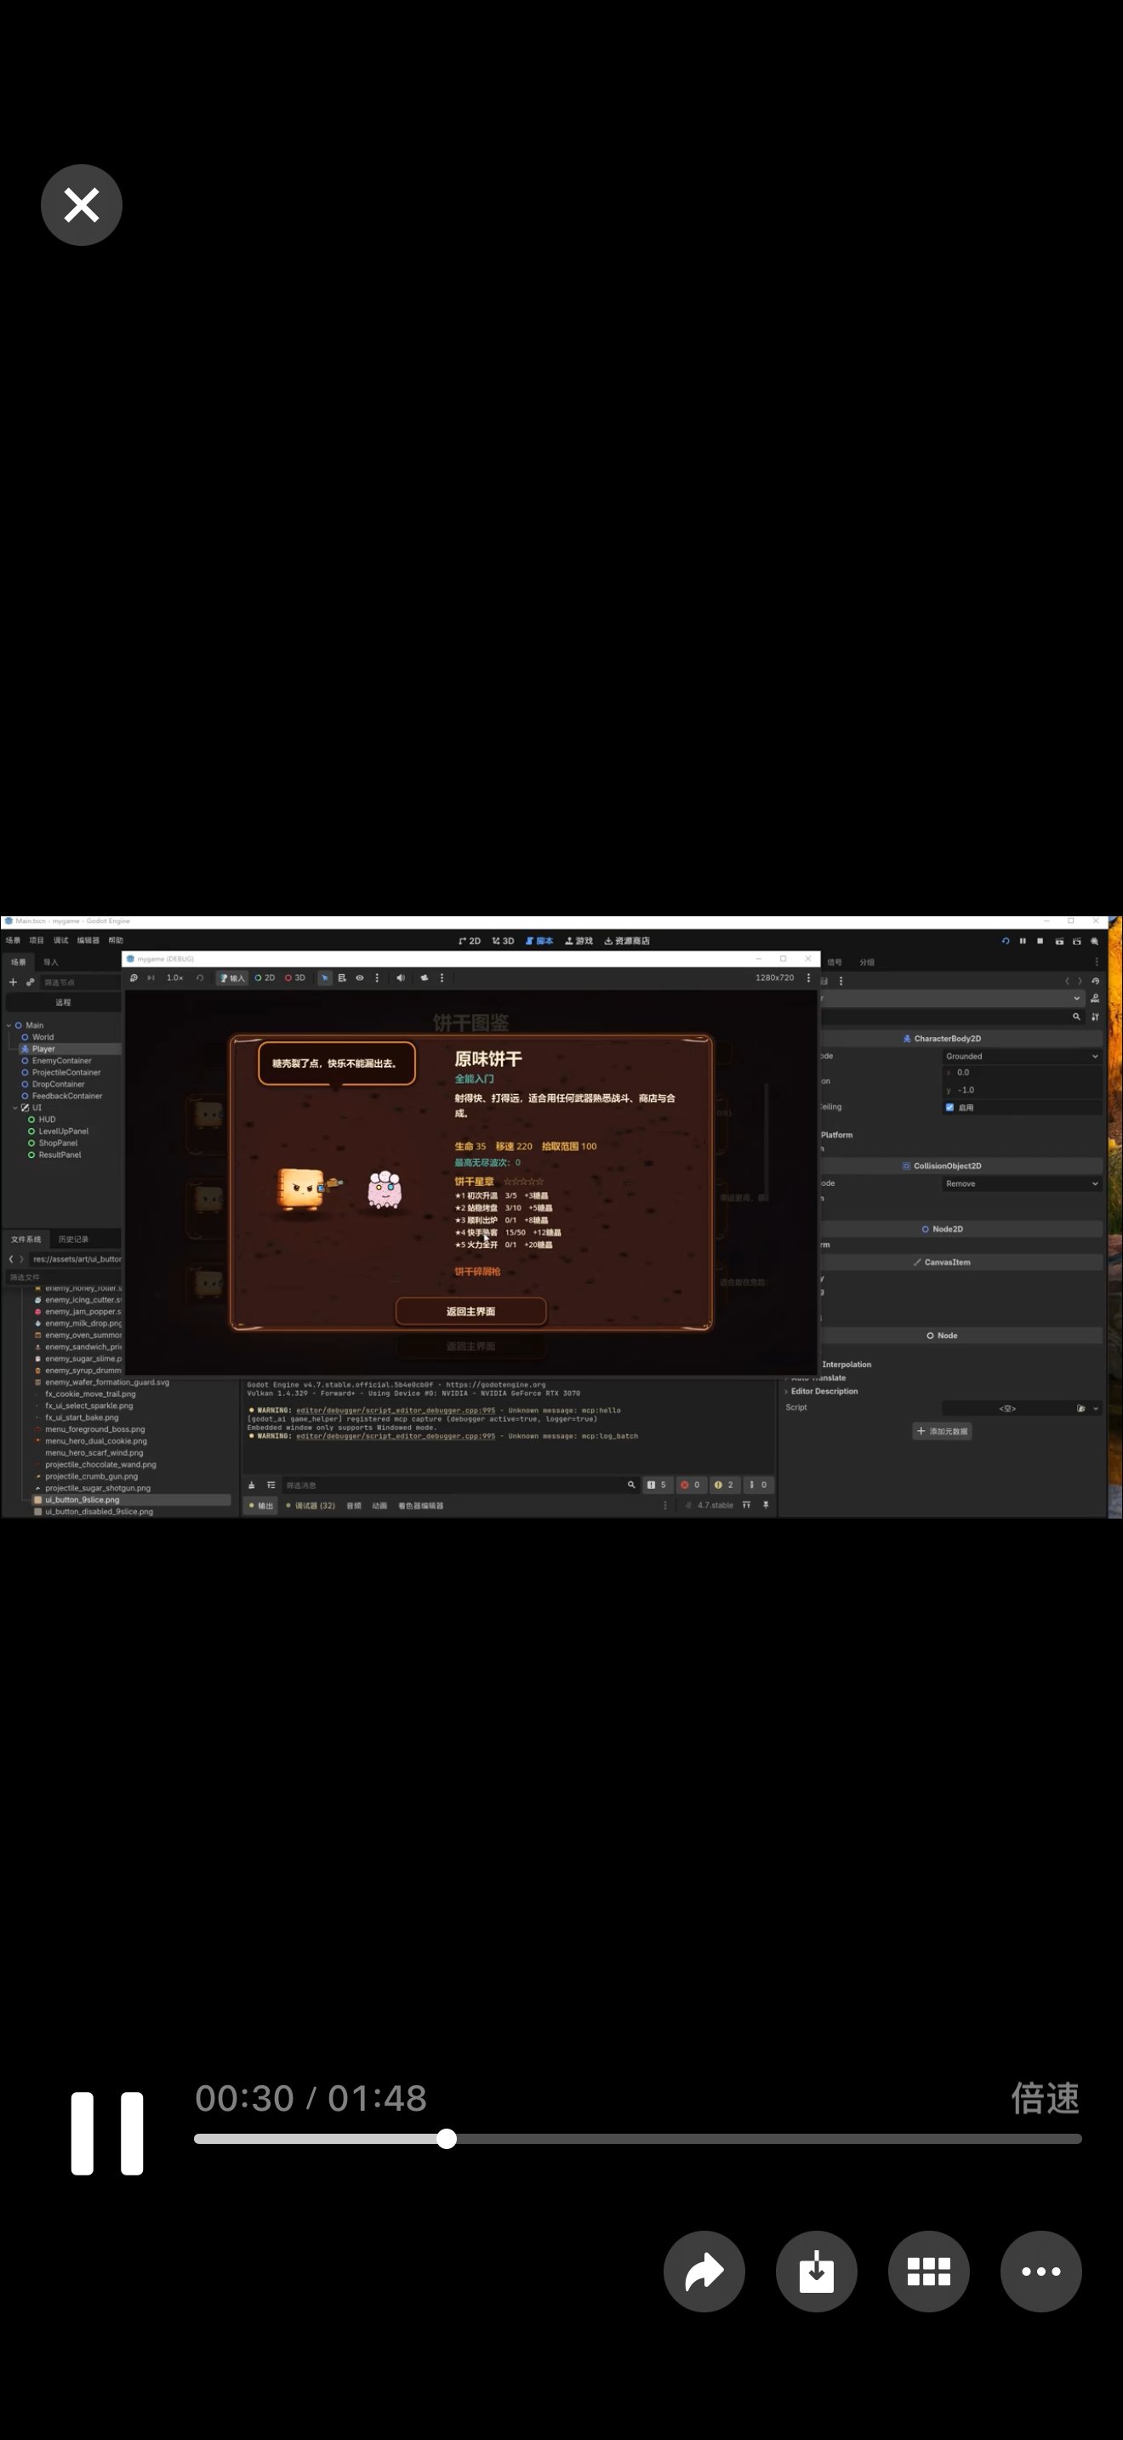Pause the running project in Godot toolbar
The height and width of the screenshot is (2440, 1123).
(1023, 941)
